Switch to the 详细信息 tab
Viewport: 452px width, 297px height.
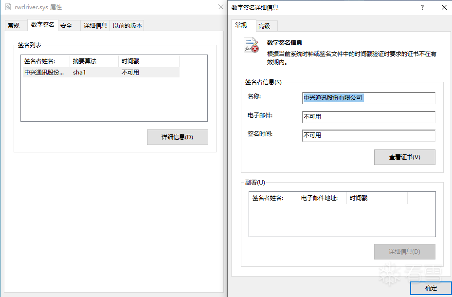coord(95,26)
